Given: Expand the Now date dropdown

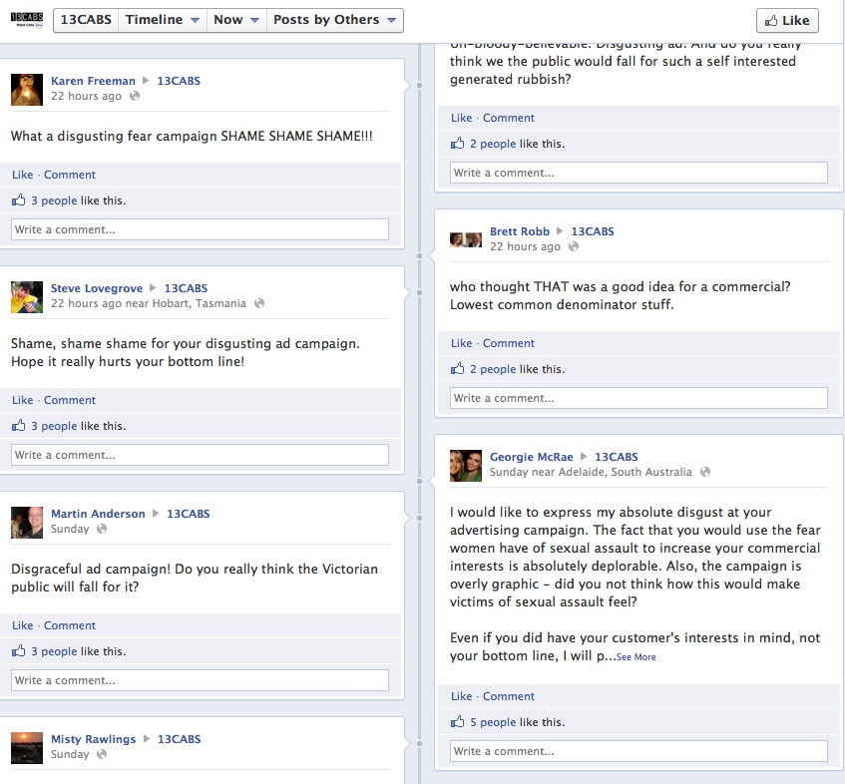Looking at the screenshot, I should (x=236, y=20).
